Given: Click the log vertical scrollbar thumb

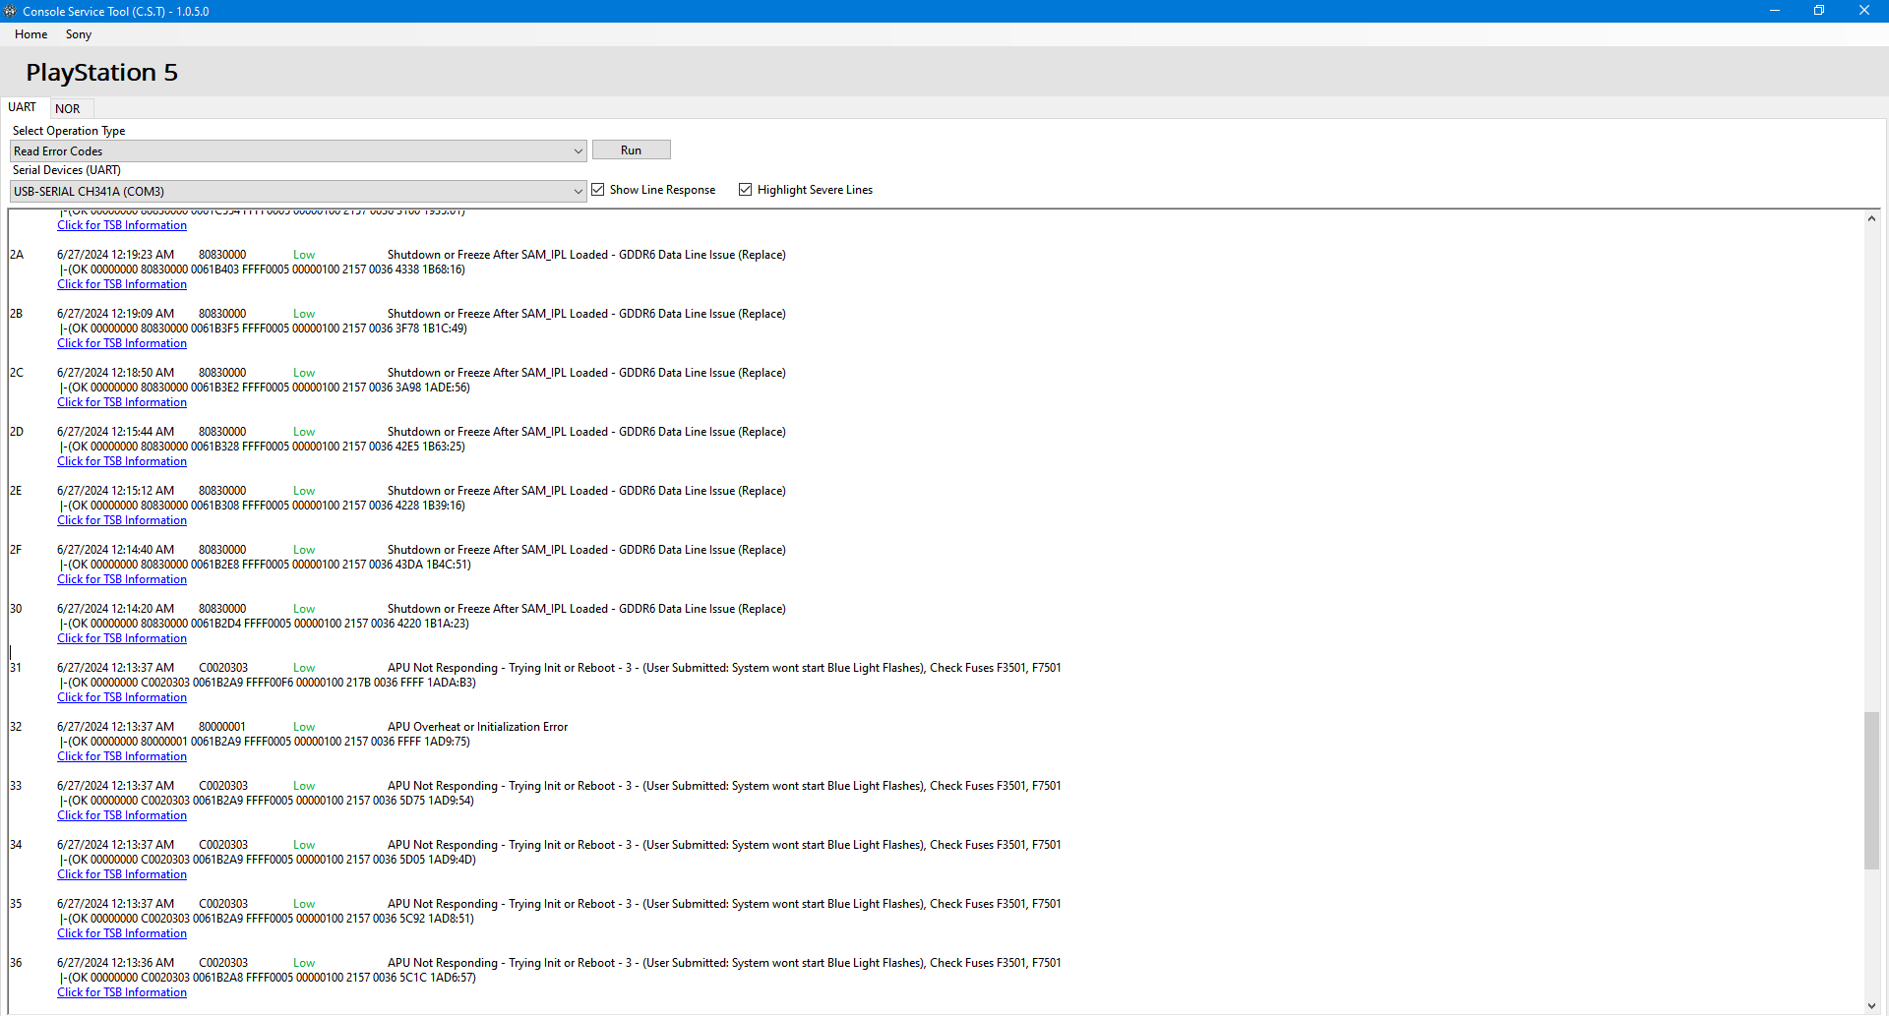Looking at the screenshot, I should (1871, 791).
